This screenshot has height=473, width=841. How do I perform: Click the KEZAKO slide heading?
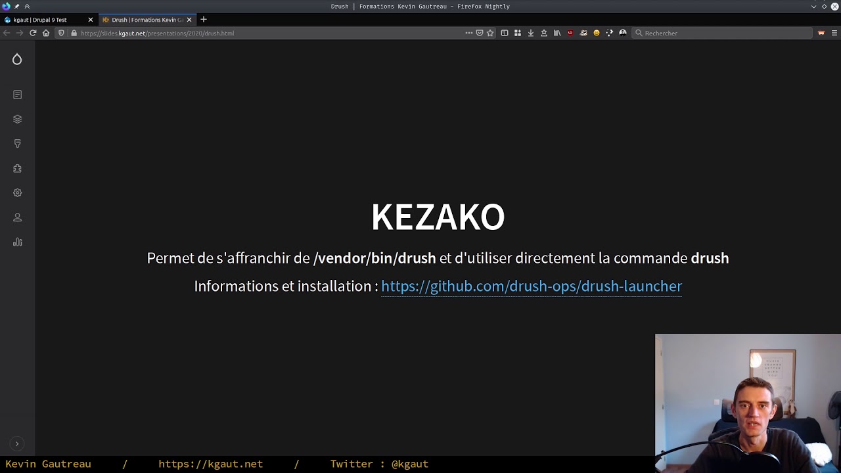(438, 217)
